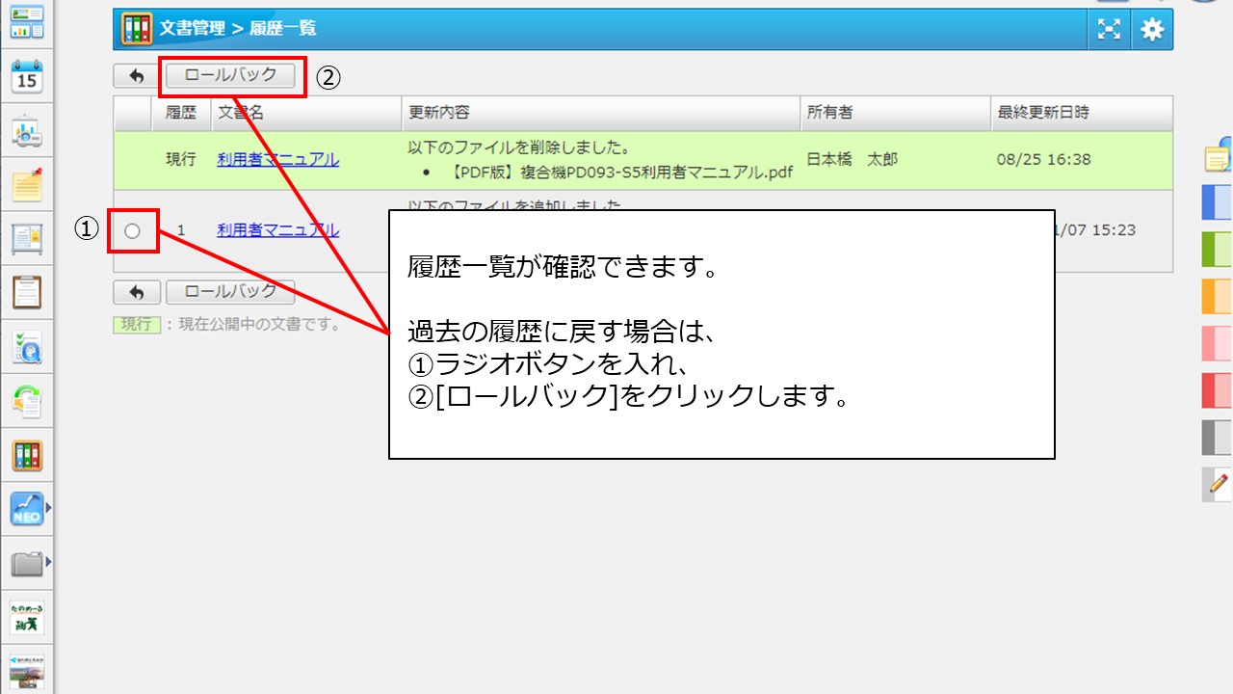Open the portal dashboard icon in sidebar
The image size is (1233, 694).
tap(27, 20)
